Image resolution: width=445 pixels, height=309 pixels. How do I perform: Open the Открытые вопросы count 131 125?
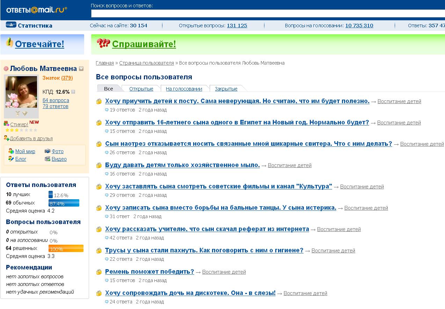[237, 26]
